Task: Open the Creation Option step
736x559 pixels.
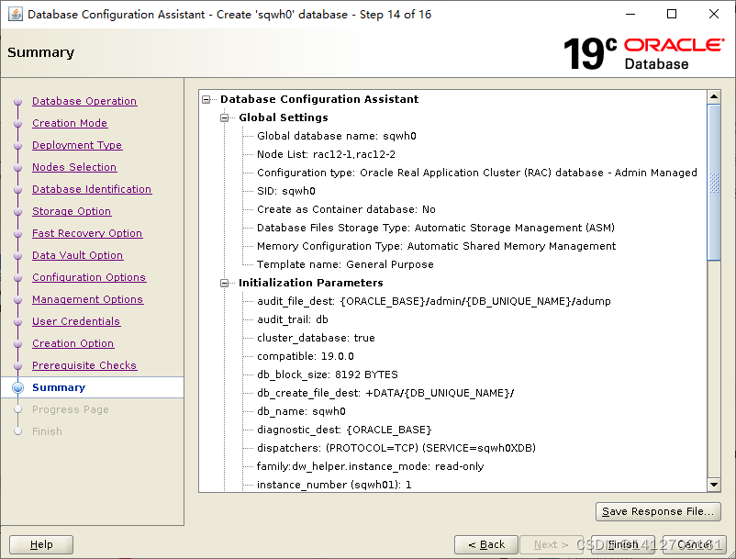Action: (x=73, y=343)
